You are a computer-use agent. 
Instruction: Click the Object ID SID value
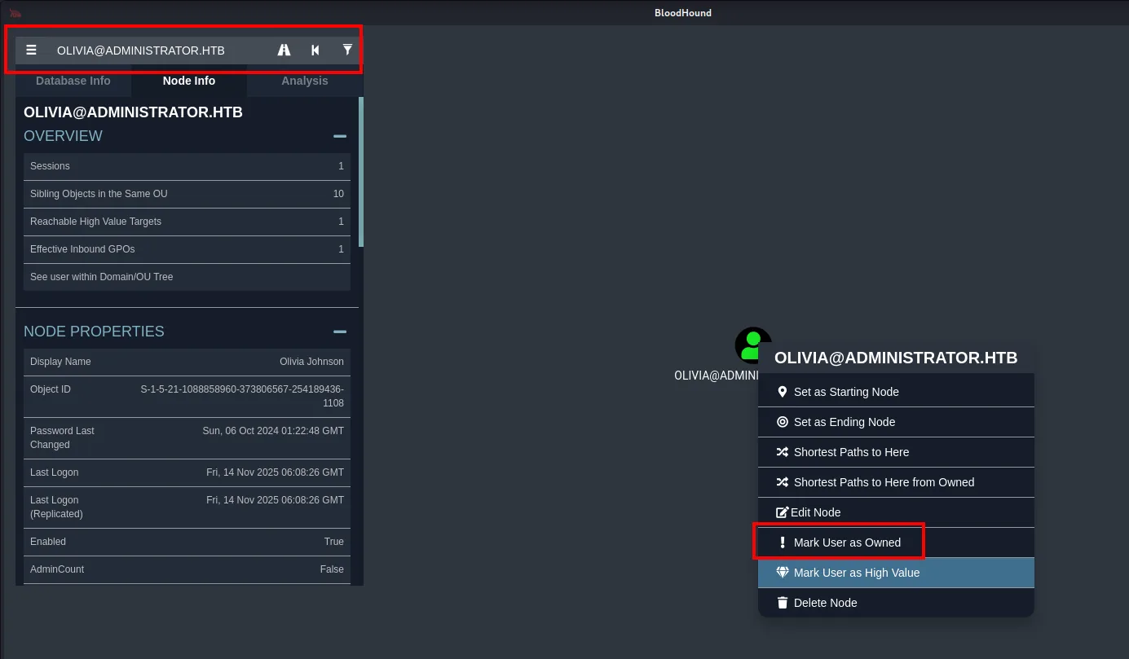(242, 396)
